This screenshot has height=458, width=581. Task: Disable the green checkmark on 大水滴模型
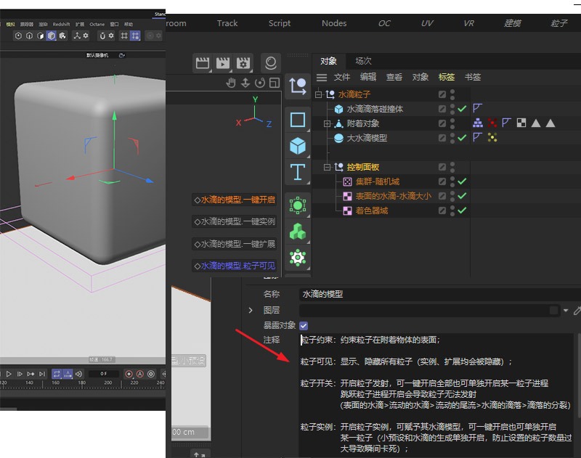(461, 137)
